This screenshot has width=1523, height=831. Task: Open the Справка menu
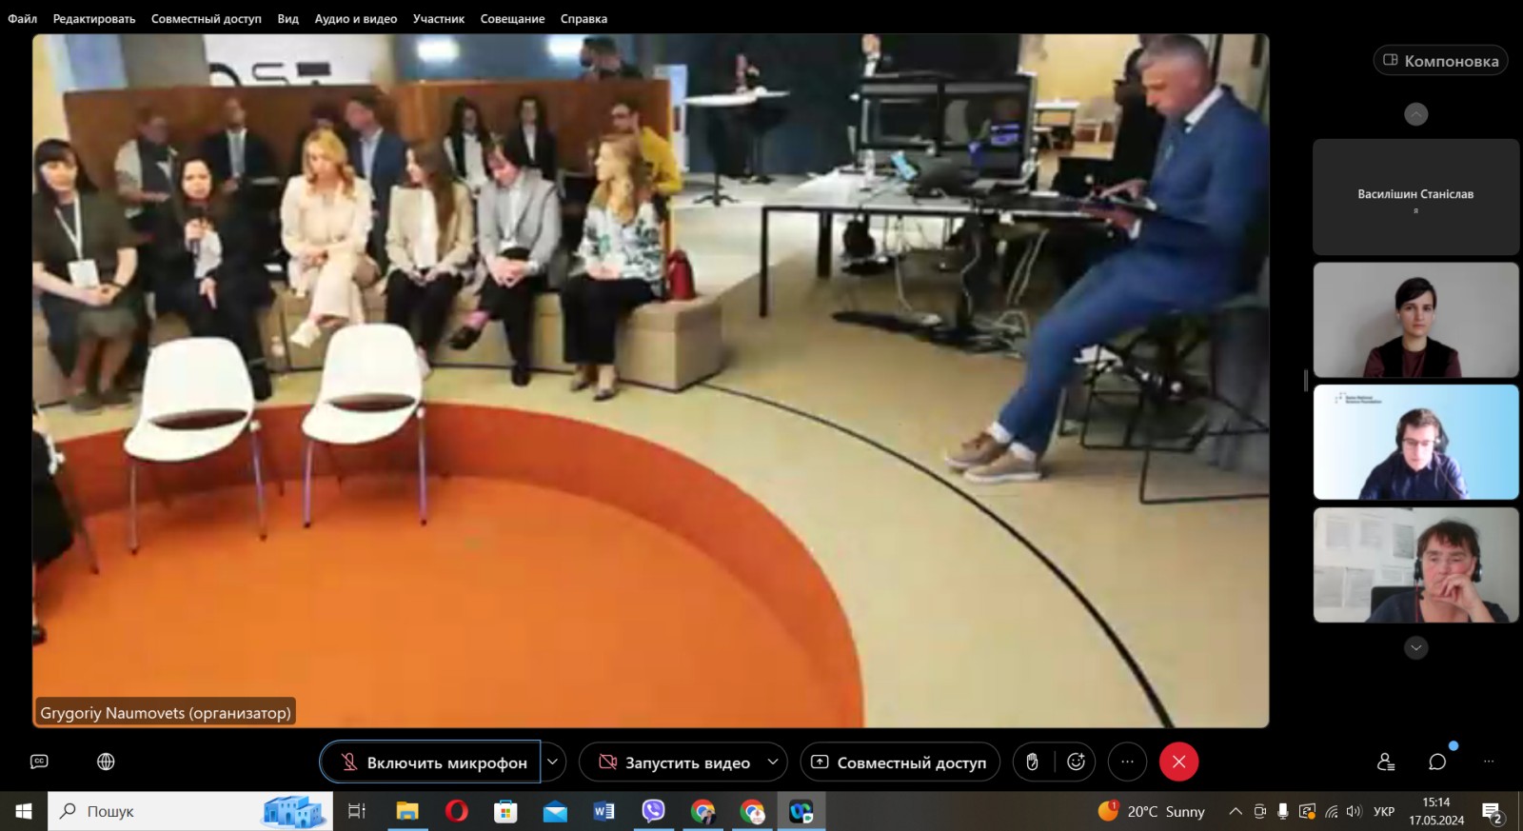[583, 18]
